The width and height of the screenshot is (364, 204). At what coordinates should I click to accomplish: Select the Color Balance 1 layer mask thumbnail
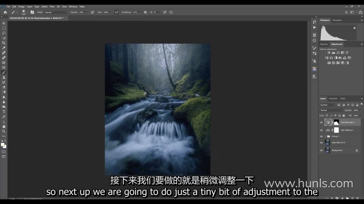point(336,130)
